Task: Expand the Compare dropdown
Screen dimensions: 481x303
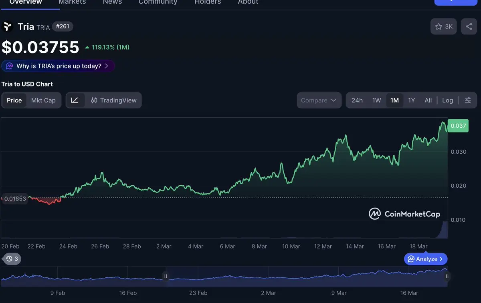Action: 319,100
